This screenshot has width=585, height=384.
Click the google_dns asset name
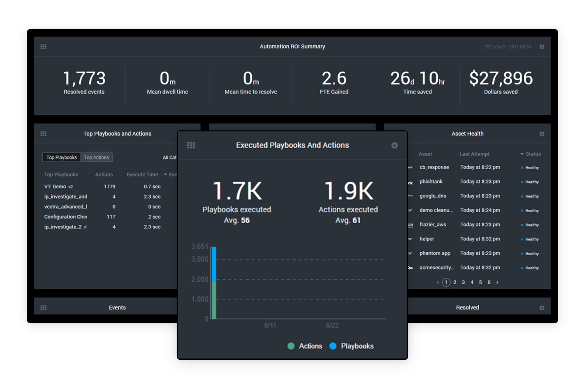click(x=433, y=196)
